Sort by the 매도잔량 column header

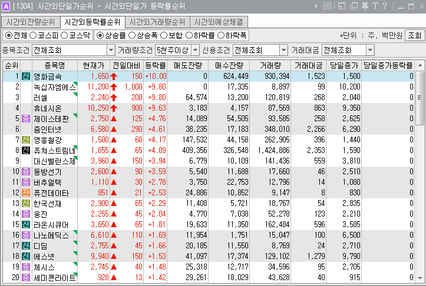pos(188,65)
